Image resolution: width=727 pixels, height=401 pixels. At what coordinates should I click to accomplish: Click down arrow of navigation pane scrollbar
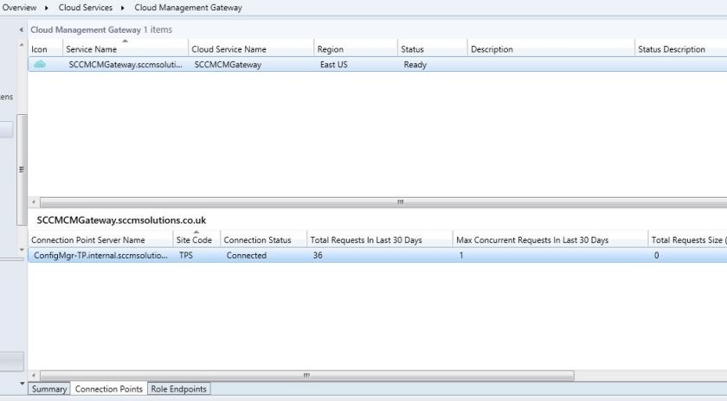[22, 250]
